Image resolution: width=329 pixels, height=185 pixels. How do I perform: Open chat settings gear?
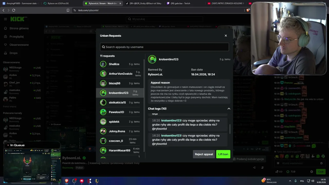[312, 172]
